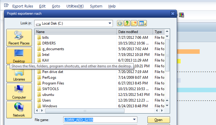This screenshot has height=125, width=216.
Task: Click the 7/14/2009 8:07 AM date cell
Action: 133,78
